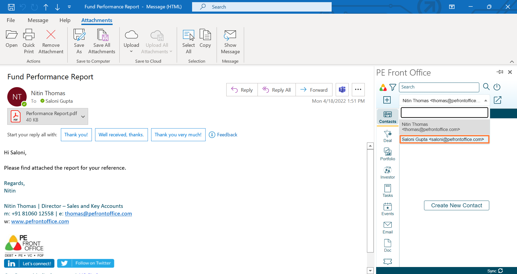Viewport: 517px width, 274px height.
Task: Open the Upload dropdown menu
Action: coord(131,51)
